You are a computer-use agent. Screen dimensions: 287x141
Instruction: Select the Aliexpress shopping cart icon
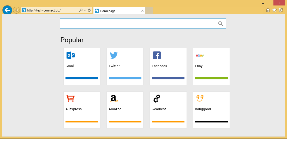pos(70,98)
